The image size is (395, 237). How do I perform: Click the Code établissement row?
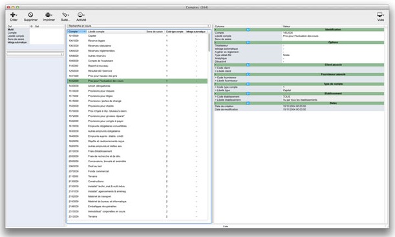click(x=299, y=97)
